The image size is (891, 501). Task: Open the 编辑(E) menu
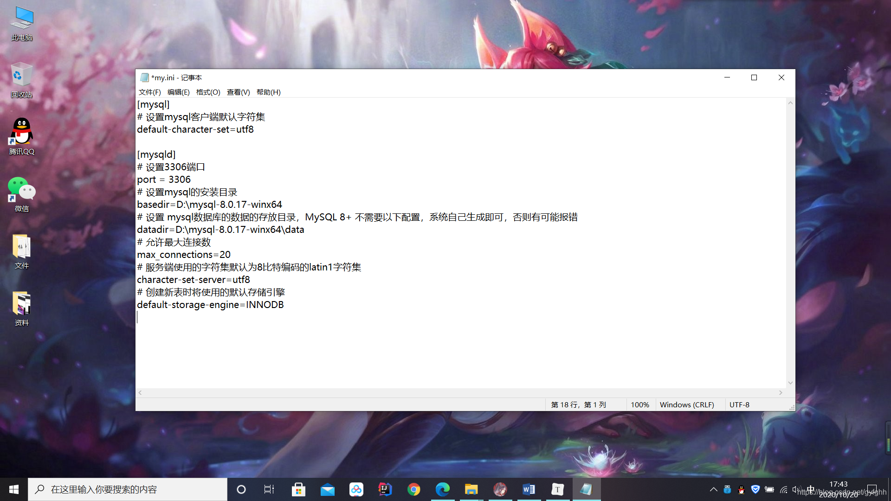pos(178,92)
